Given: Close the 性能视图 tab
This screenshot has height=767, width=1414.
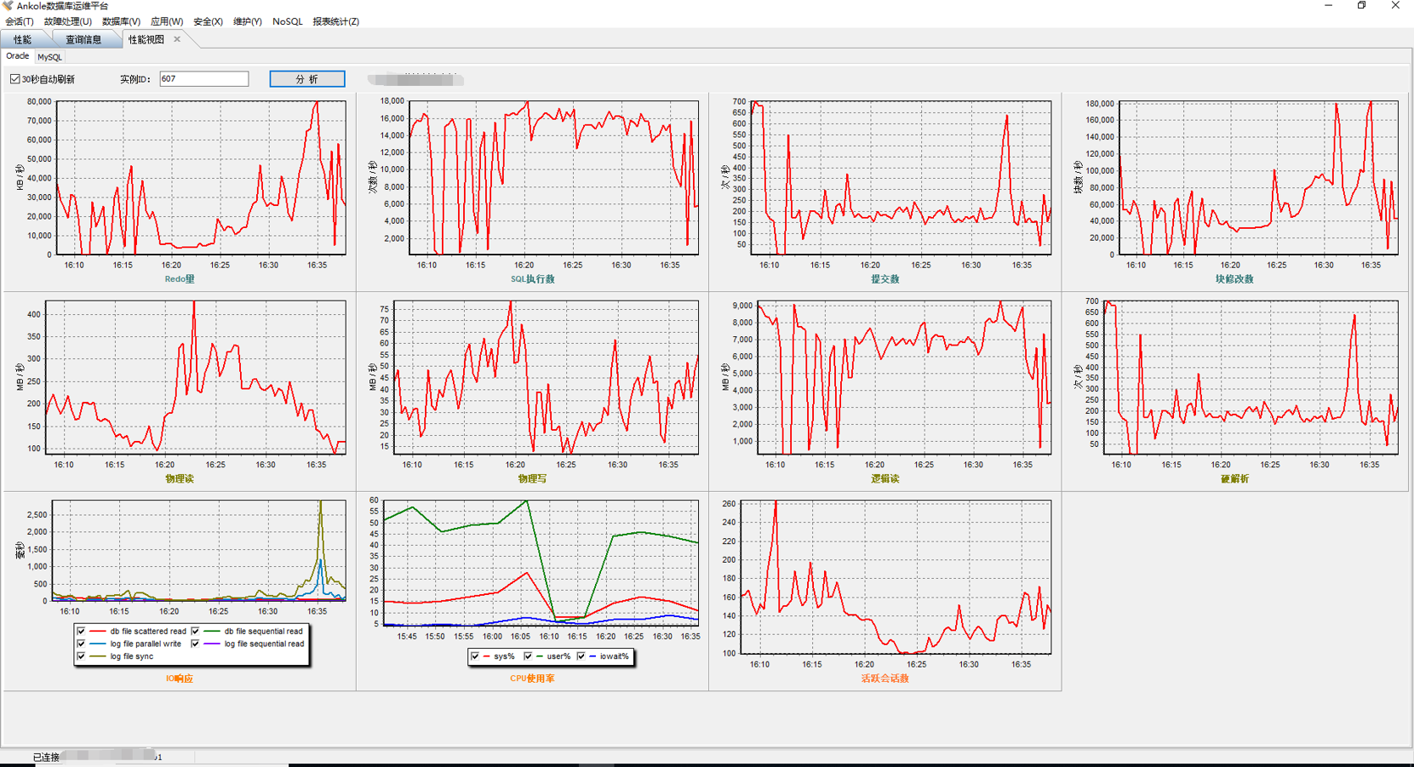Looking at the screenshot, I should (177, 39).
